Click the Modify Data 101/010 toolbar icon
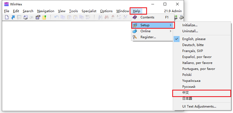Image resolution: width=233 pixels, height=113 pixels. (x=88, y=17)
